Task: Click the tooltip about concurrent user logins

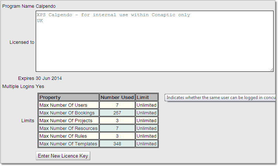Action: [220, 98]
